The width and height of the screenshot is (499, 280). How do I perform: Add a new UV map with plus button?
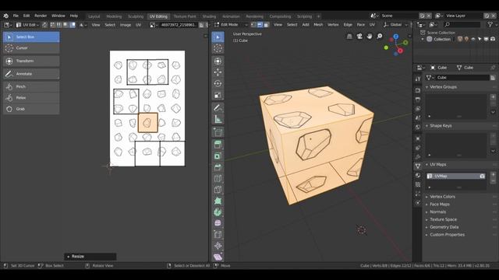click(x=493, y=174)
